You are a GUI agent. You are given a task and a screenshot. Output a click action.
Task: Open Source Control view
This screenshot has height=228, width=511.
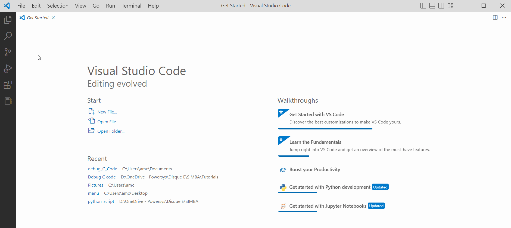coord(8,52)
